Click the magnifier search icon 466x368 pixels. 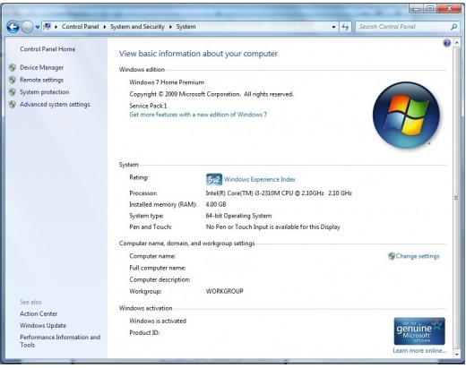[x=453, y=27]
